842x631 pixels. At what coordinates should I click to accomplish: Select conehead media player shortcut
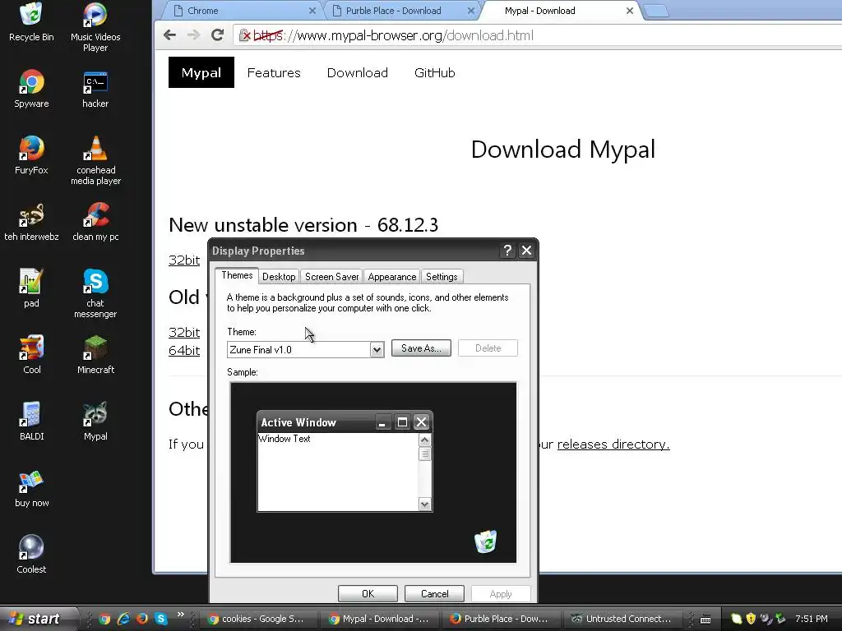95,160
